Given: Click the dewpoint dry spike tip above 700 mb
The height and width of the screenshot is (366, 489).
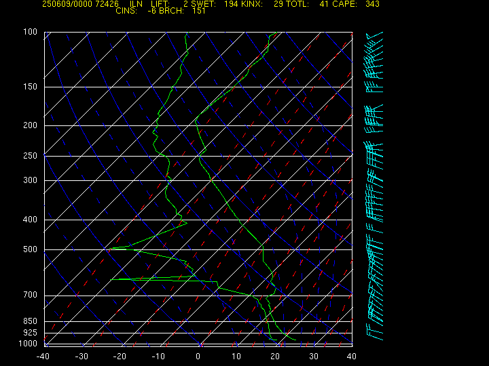Looking at the screenshot, I should tap(111, 279).
